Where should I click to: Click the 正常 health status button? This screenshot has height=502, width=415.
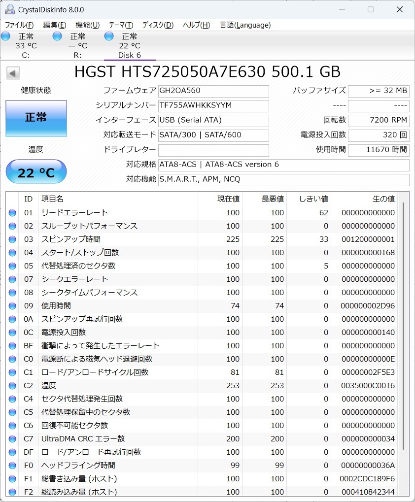(x=36, y=118)
